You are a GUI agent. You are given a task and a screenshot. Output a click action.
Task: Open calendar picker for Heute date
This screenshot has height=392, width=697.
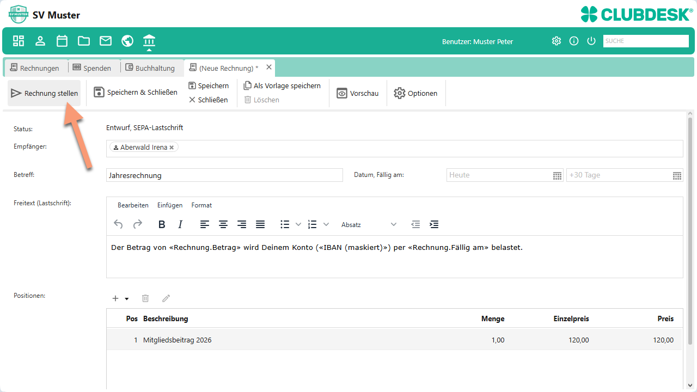tap(557, 175)
